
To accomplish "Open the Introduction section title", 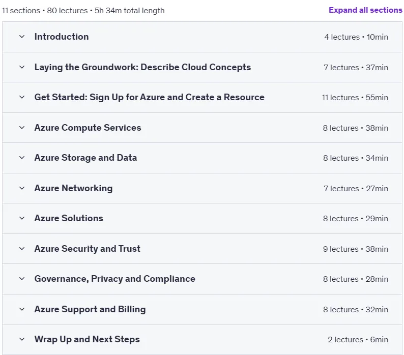I will coord(62,37).
